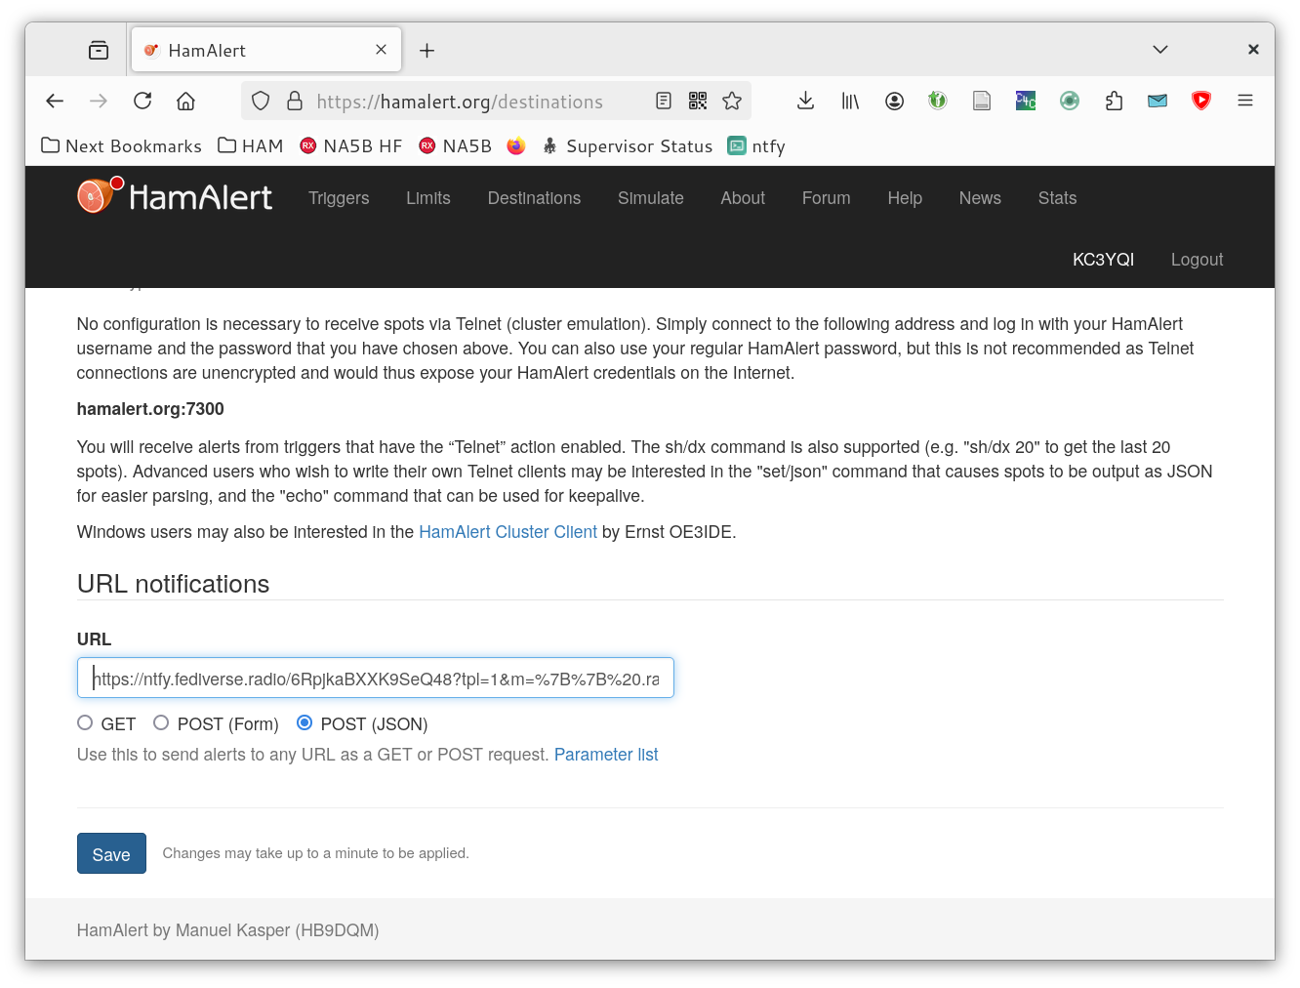Open HamAlert Cluster Client link
1300x988 pixels.
[508, 532]
